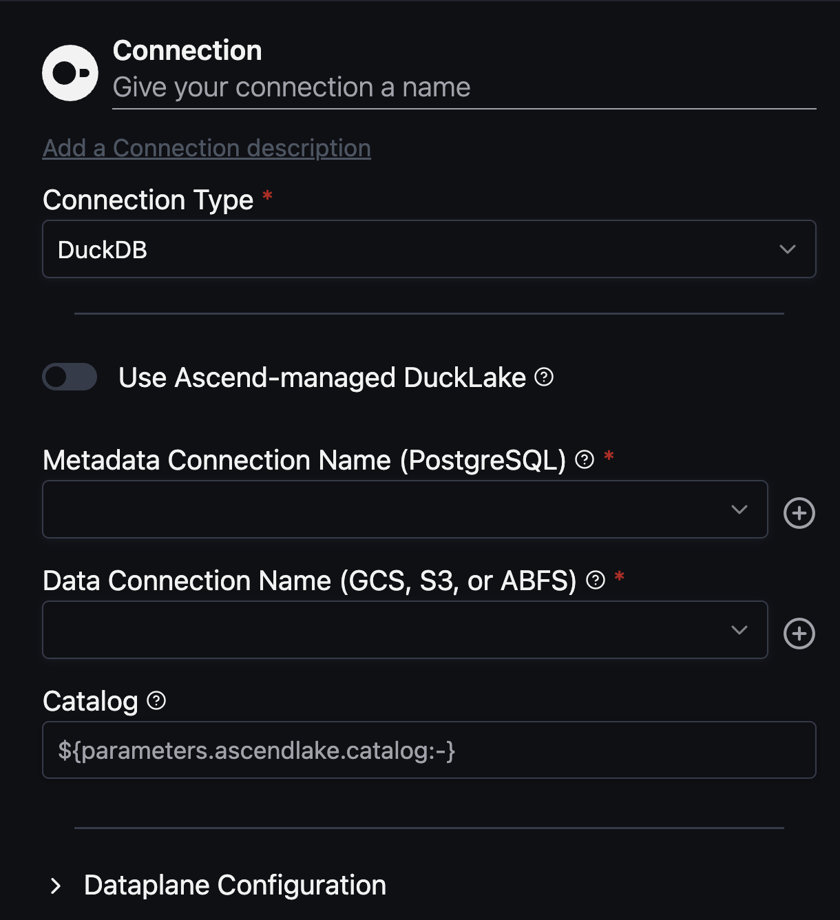Click the Add a Connection description link
Image resolution: width=840 pixels, height=920 pixels.
[207, 148]
